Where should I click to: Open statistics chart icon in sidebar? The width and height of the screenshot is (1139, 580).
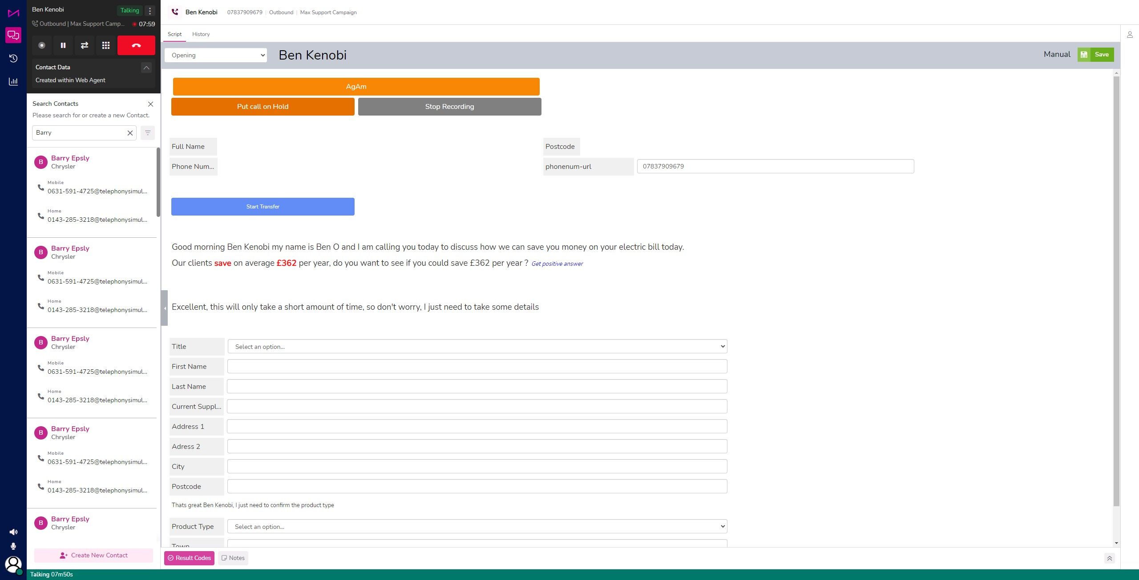[13, 82]
